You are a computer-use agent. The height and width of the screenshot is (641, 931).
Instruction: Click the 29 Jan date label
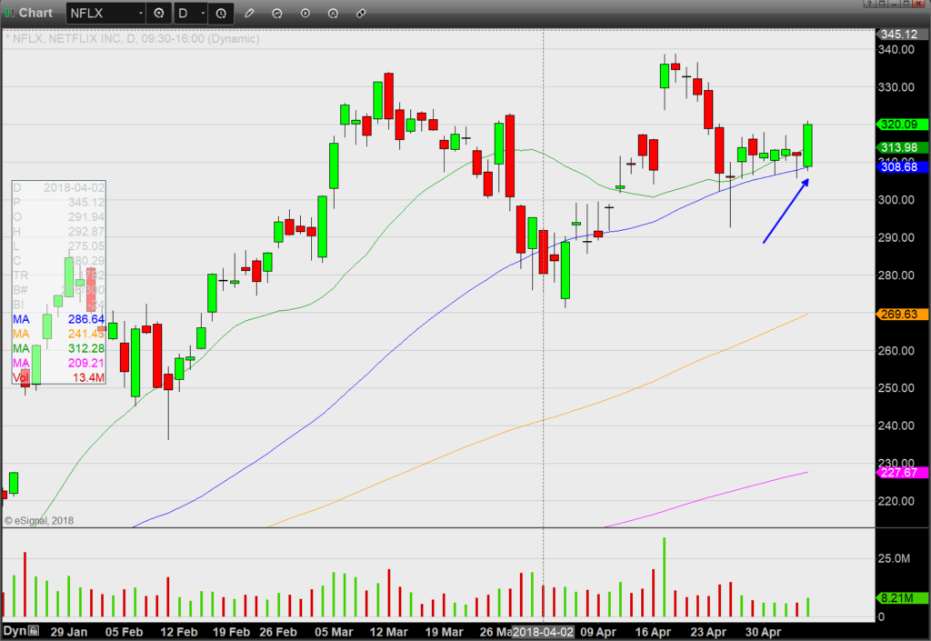point(69,632)
